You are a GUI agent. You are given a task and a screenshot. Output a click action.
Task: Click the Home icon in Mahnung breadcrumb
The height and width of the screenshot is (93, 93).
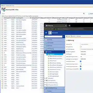(67, 36)
